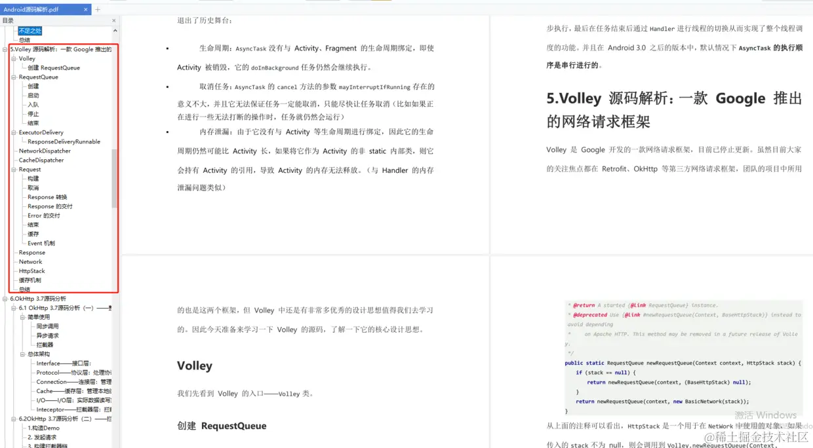
Task: Collapse the 6.1 OkHttp 3.7源码分析（一） node
Action: coord(14,308)
